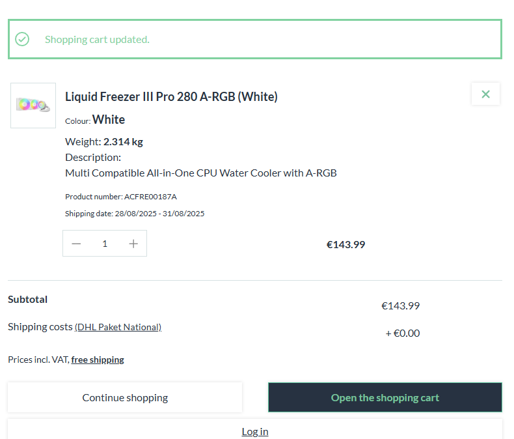Increase quantity with the plus icon

[x=133, y=244]
